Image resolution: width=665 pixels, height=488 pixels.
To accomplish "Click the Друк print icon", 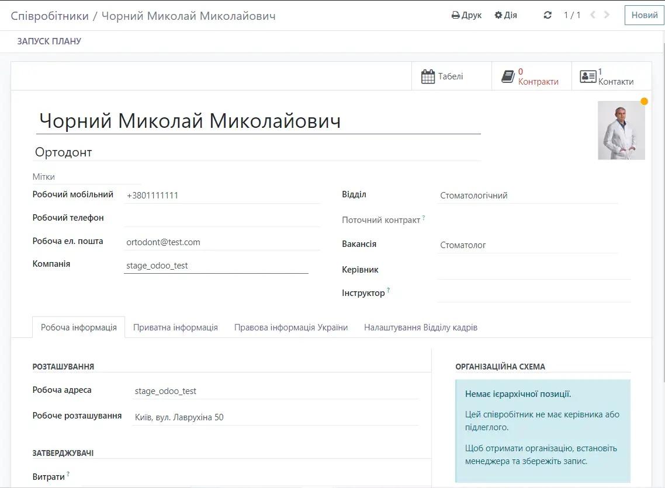I will click(456, 15).
